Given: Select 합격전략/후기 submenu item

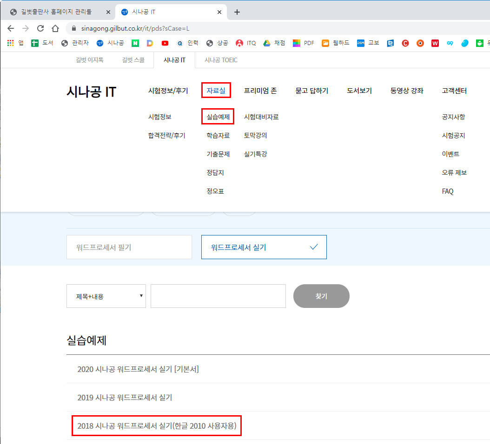Looking at the screenshot, I should coord(166,136).
